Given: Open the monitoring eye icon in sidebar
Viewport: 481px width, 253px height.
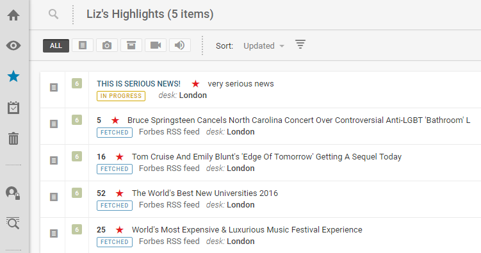Looking at the screenshot, I should coord(13,45).
